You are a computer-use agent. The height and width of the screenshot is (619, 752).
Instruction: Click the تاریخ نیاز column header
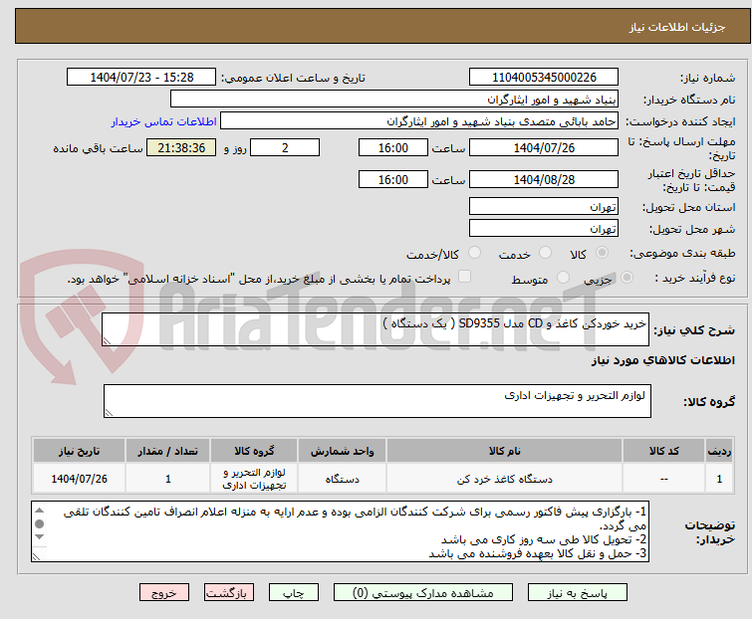[79, 451]
